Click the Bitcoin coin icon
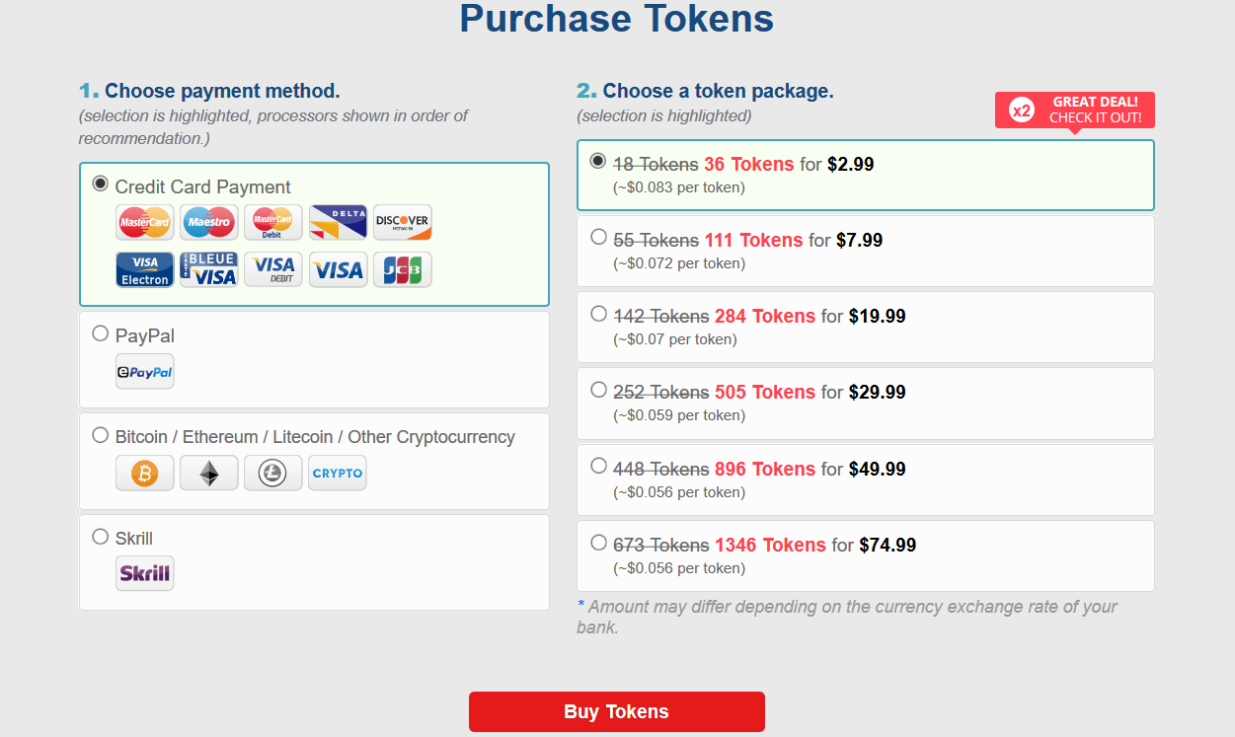 (x=145, y=473)
